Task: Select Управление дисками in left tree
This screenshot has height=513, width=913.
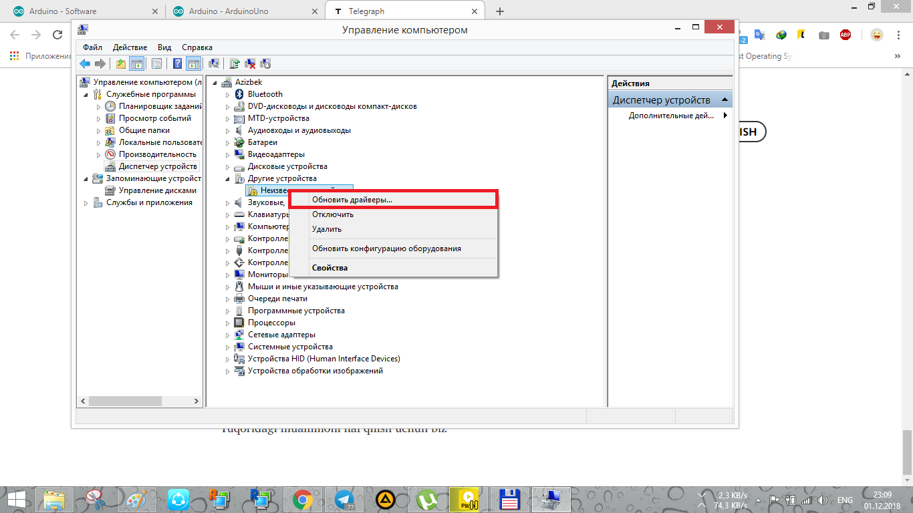Action: [151, 190]
